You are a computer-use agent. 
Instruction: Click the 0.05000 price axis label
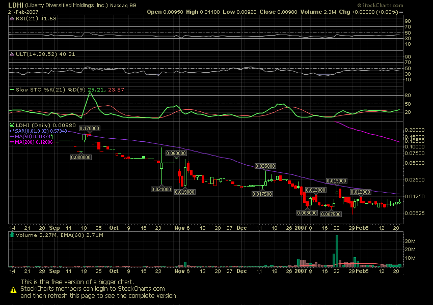pos(415,163)
